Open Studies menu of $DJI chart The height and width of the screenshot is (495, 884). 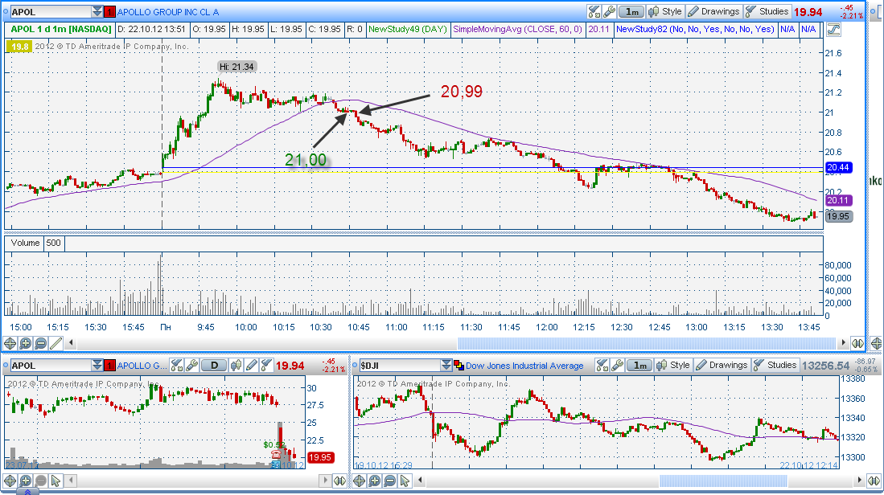click(775, 366)
